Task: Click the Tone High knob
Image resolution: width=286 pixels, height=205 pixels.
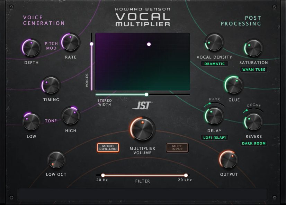Action: tap(71, 116)
